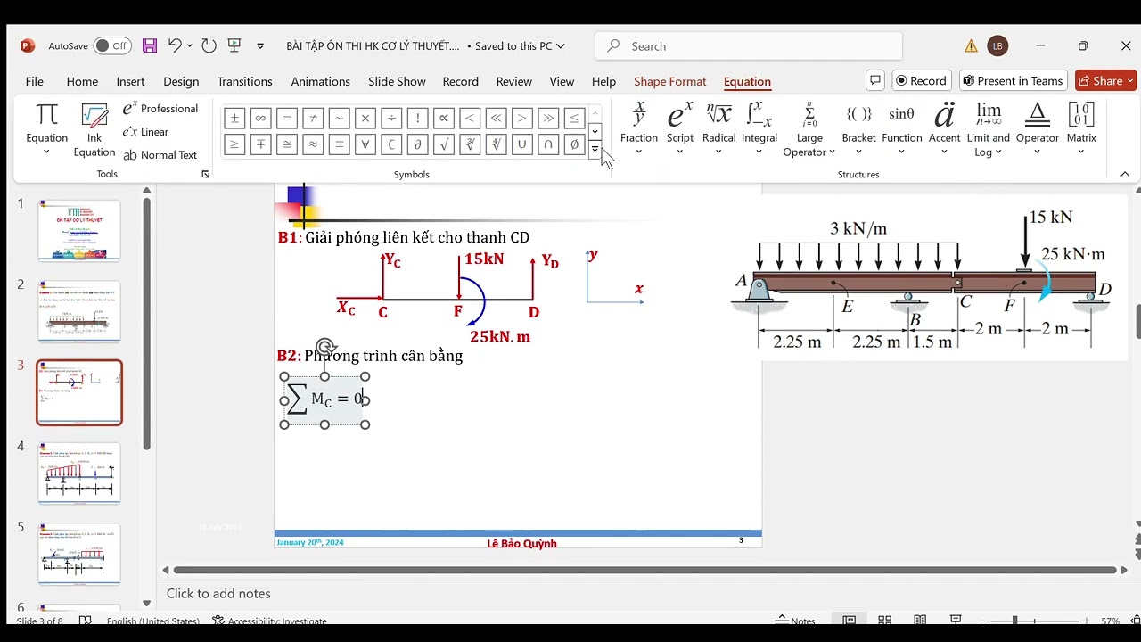Start presentation from beginning icon in quick access
1141x642 pixels.
tap(234, 45)
